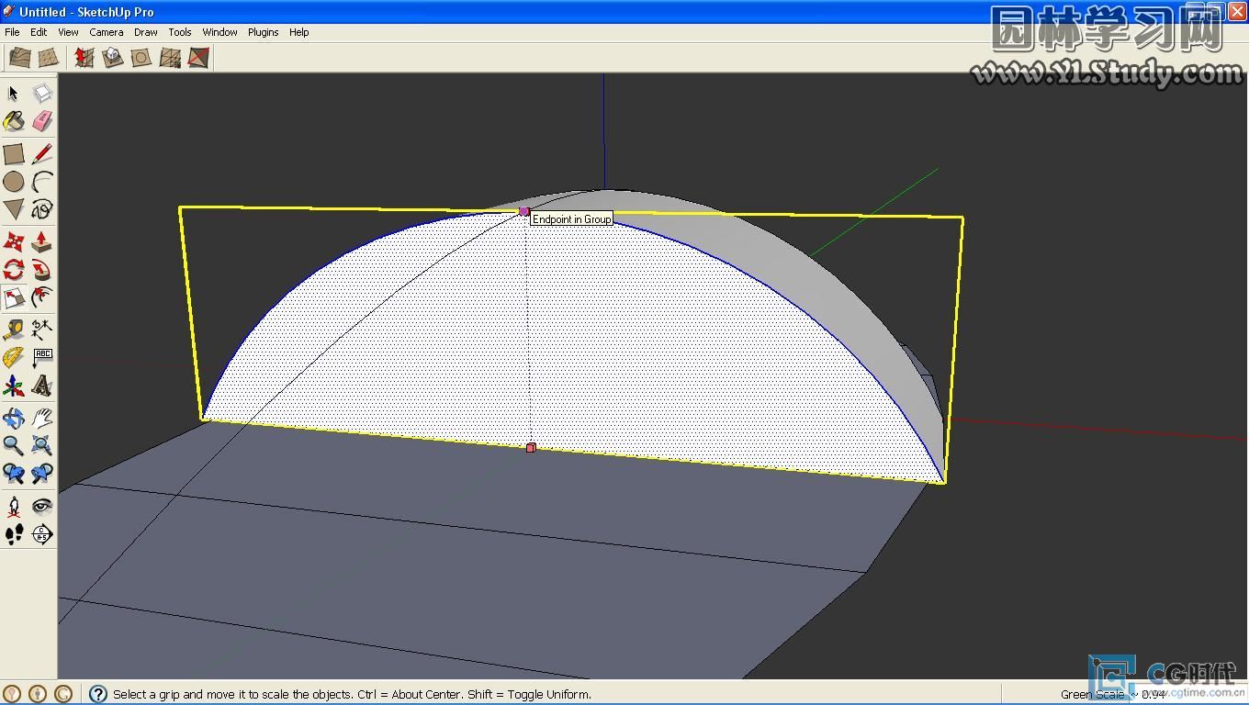Choose the Offset tool
The height and width of the screenshot is (705, 1249).
pos(42,297)
